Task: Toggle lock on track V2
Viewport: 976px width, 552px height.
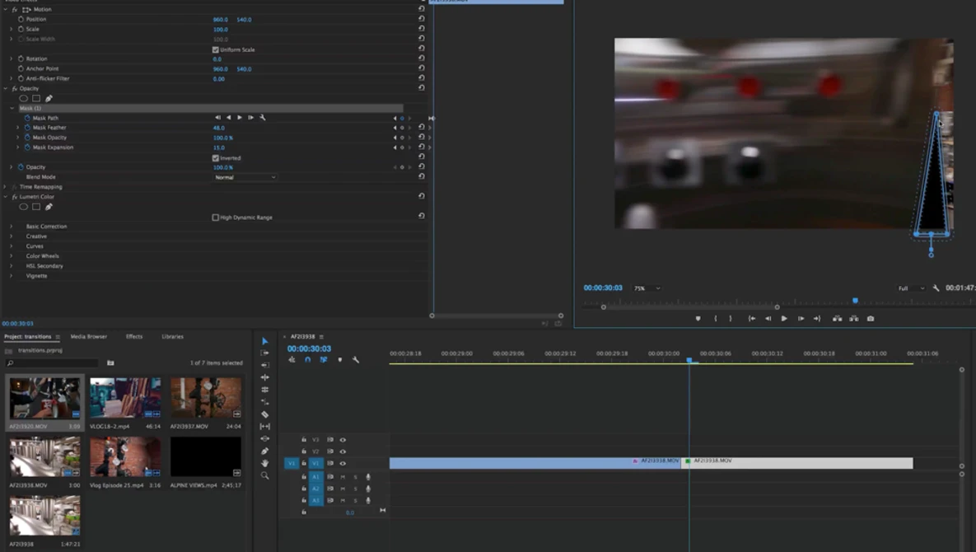Action: tap(304, 451)
